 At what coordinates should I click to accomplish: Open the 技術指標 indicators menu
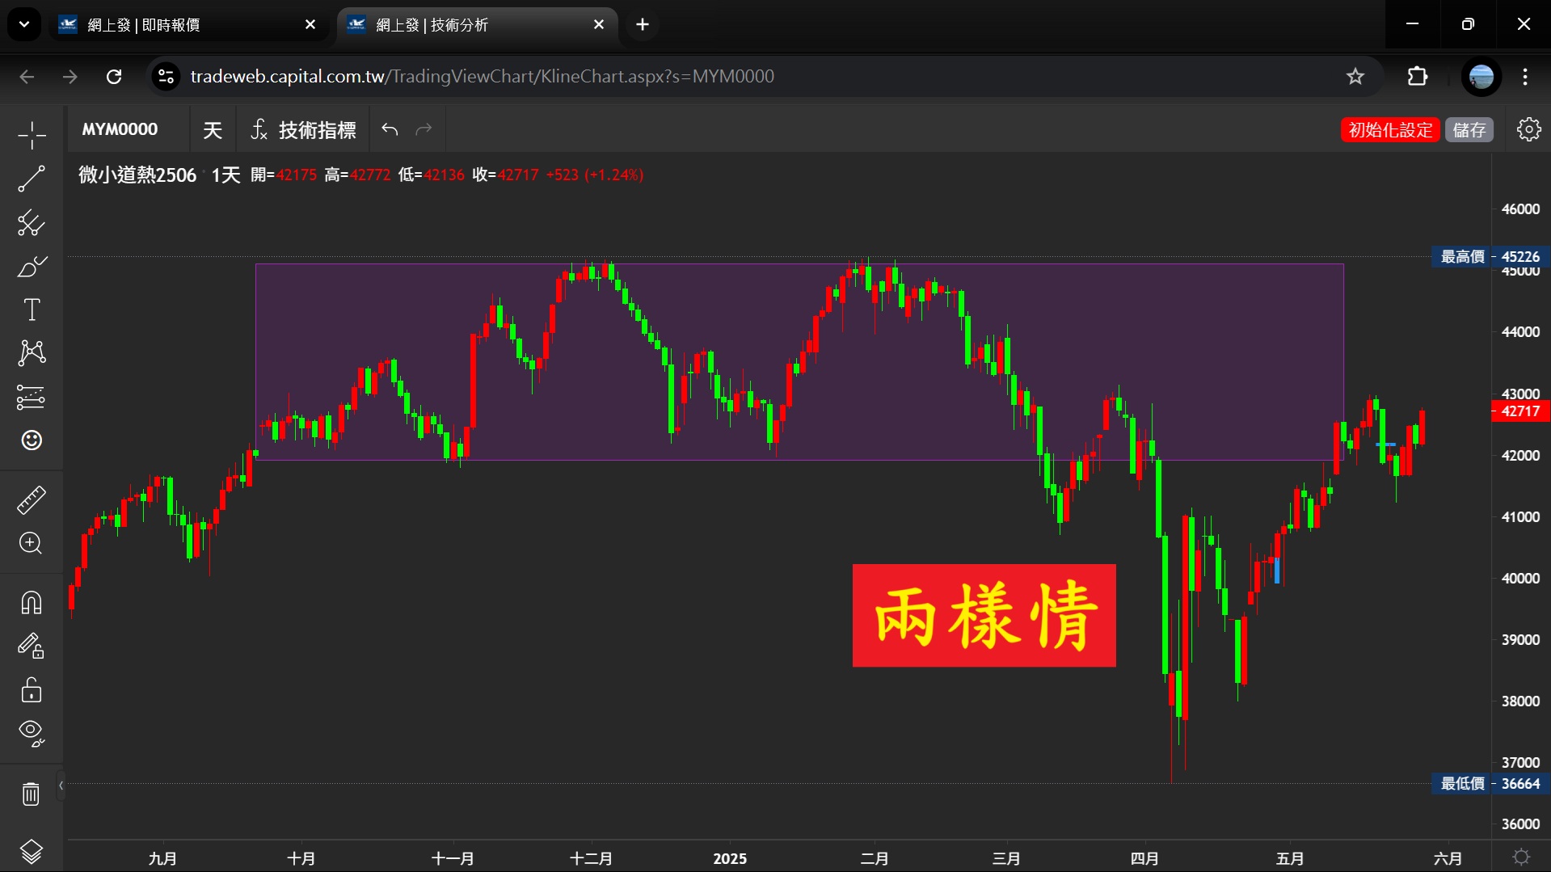tap(304, 130)
